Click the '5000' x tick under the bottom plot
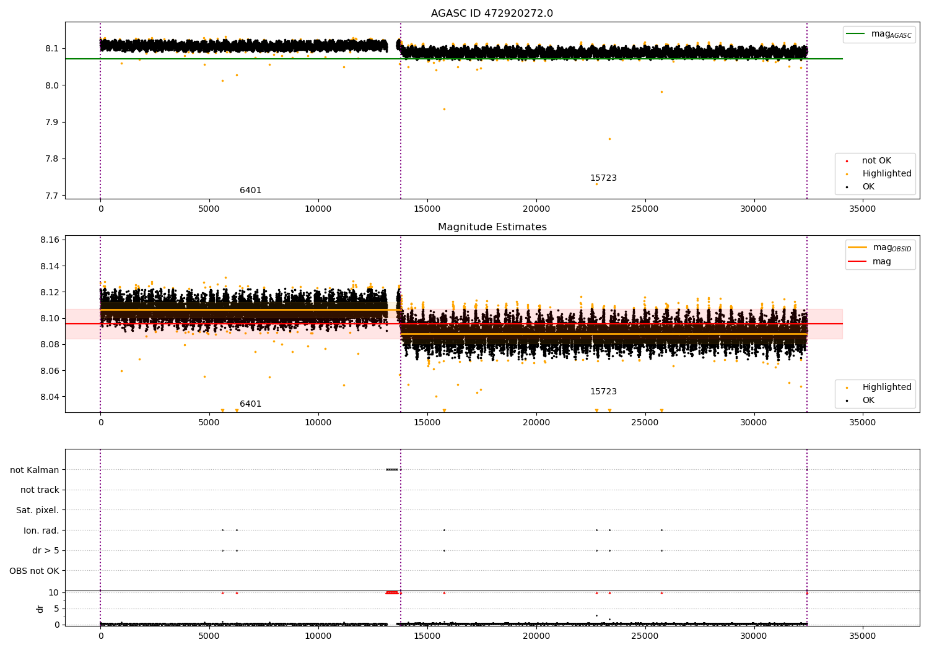 point(209,636)
